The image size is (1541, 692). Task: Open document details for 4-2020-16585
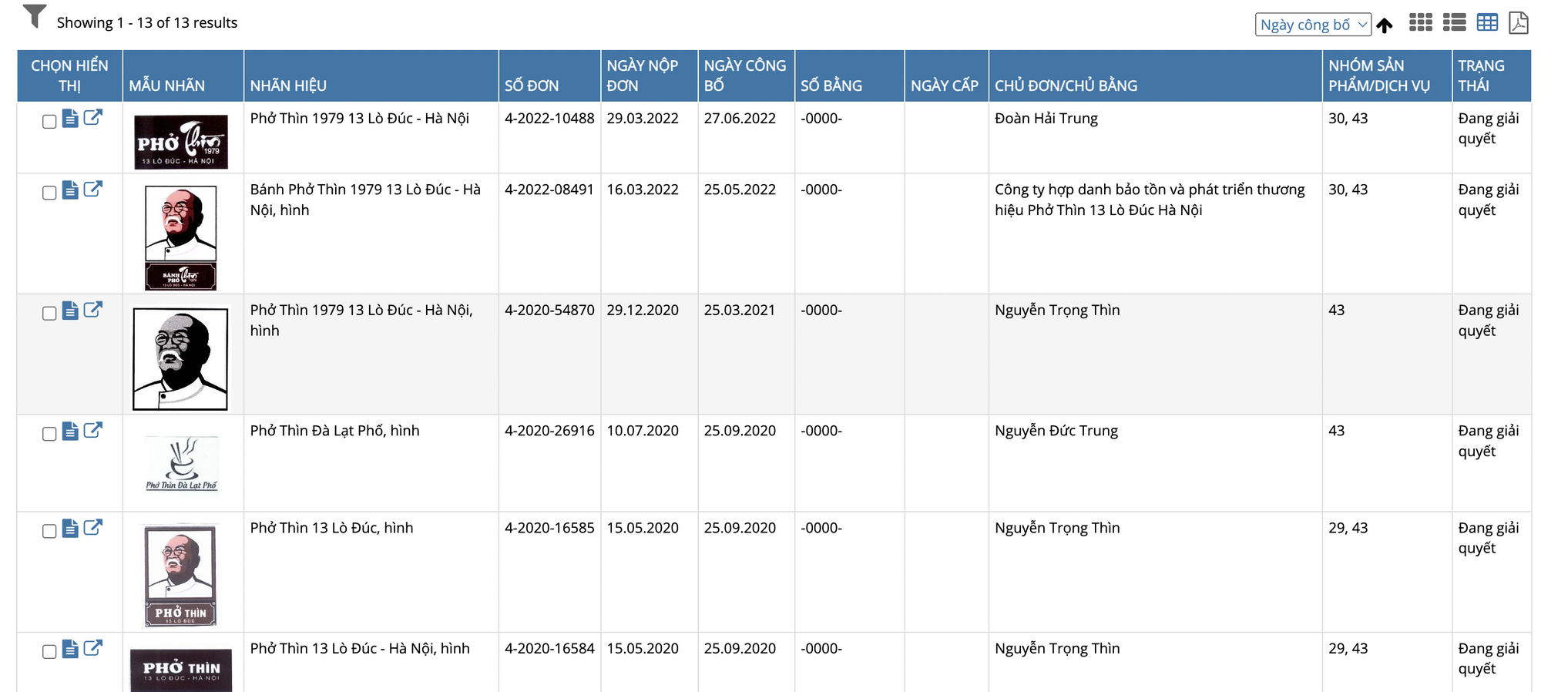coord(70,528)
